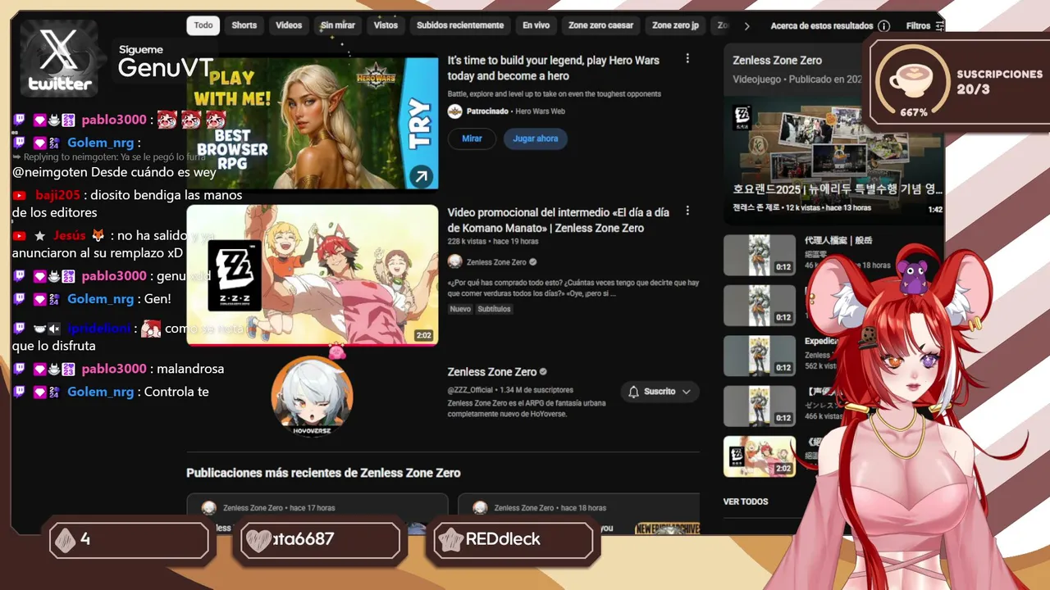The image size is (1050, 590).
Task: Open options menu for the Komano Manato video
Action: pyautogui.click(x=687, y=211)
